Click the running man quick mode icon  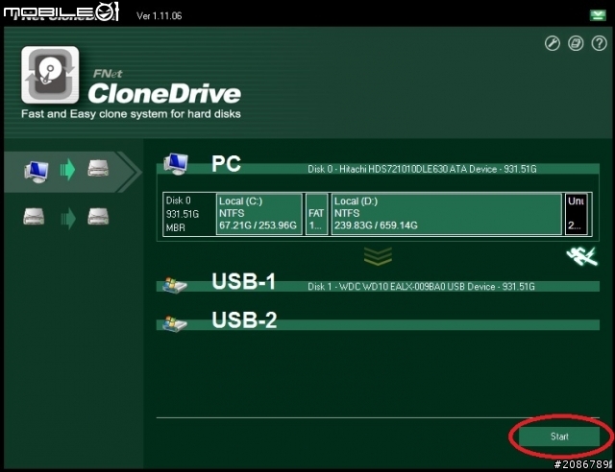582,256
